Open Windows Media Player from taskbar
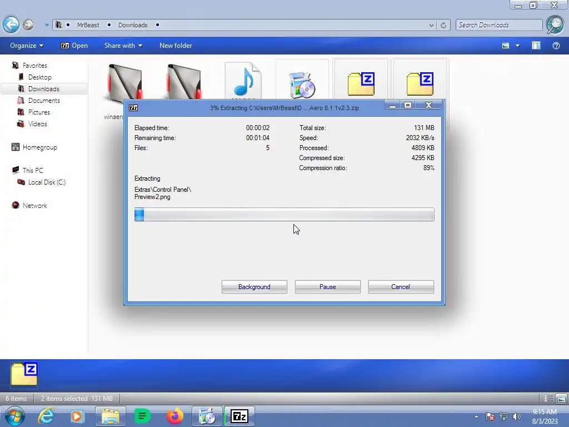Viewport: 569px width, 427px height. tap(77, 416)
